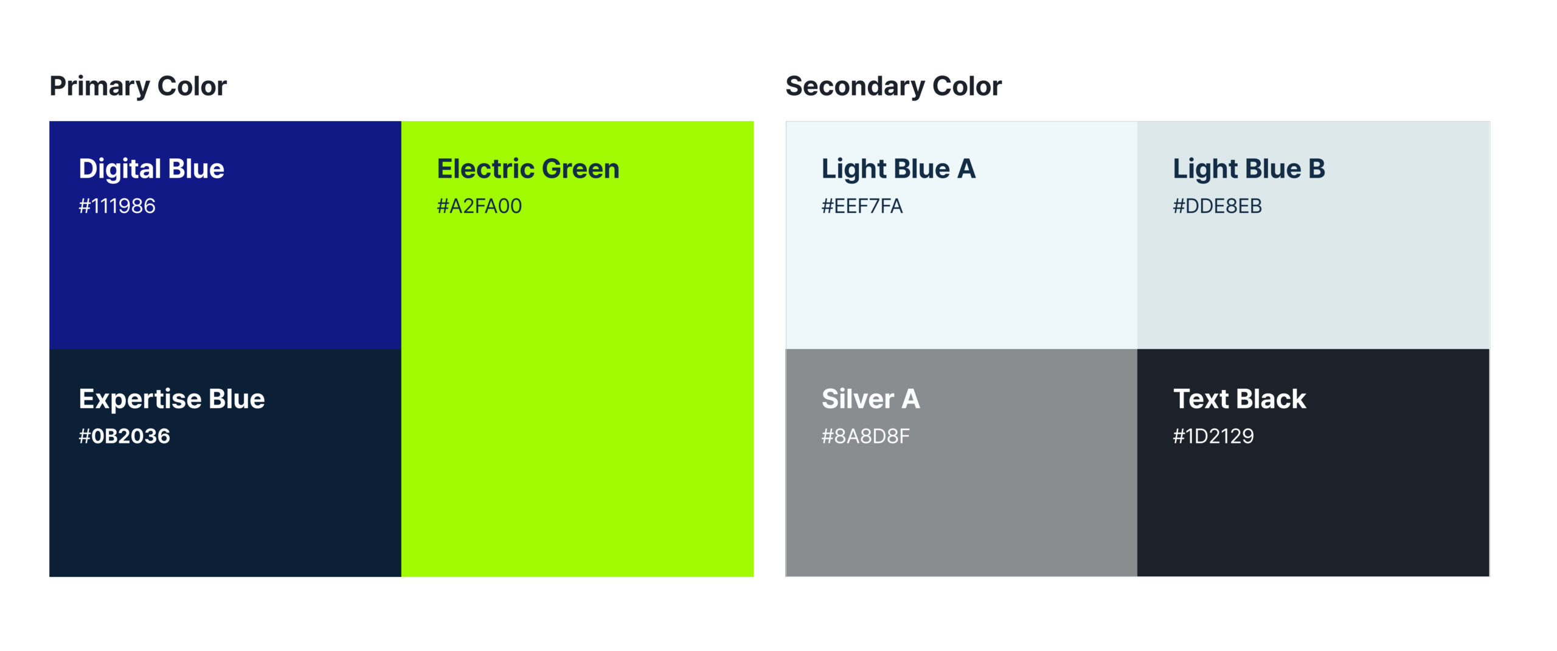Click the hex code #111986
The width and height of the screenshot is (1557, 651).
tap(117, 206)
